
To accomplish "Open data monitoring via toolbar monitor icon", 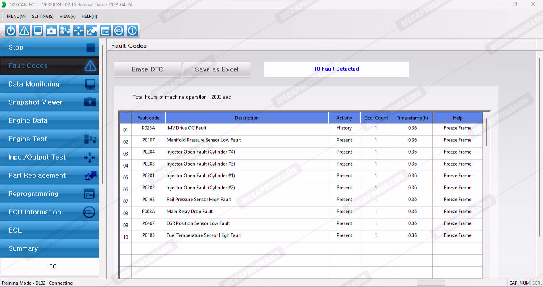I will pyautogui.click(x=38, y=31).
